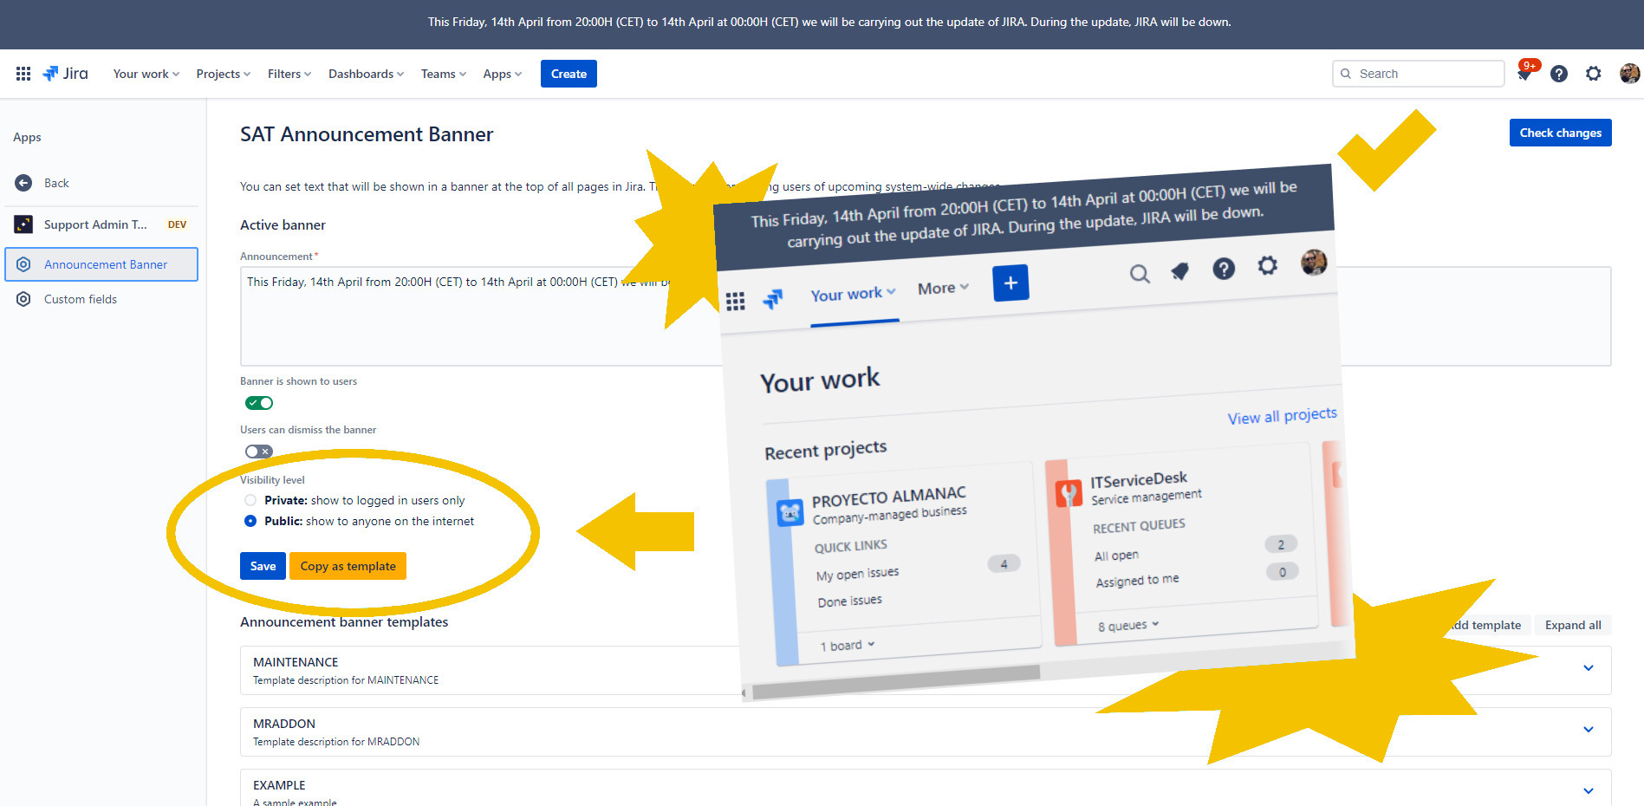
Task: Open the app switcher grid icon
Action: coord(23,74)
